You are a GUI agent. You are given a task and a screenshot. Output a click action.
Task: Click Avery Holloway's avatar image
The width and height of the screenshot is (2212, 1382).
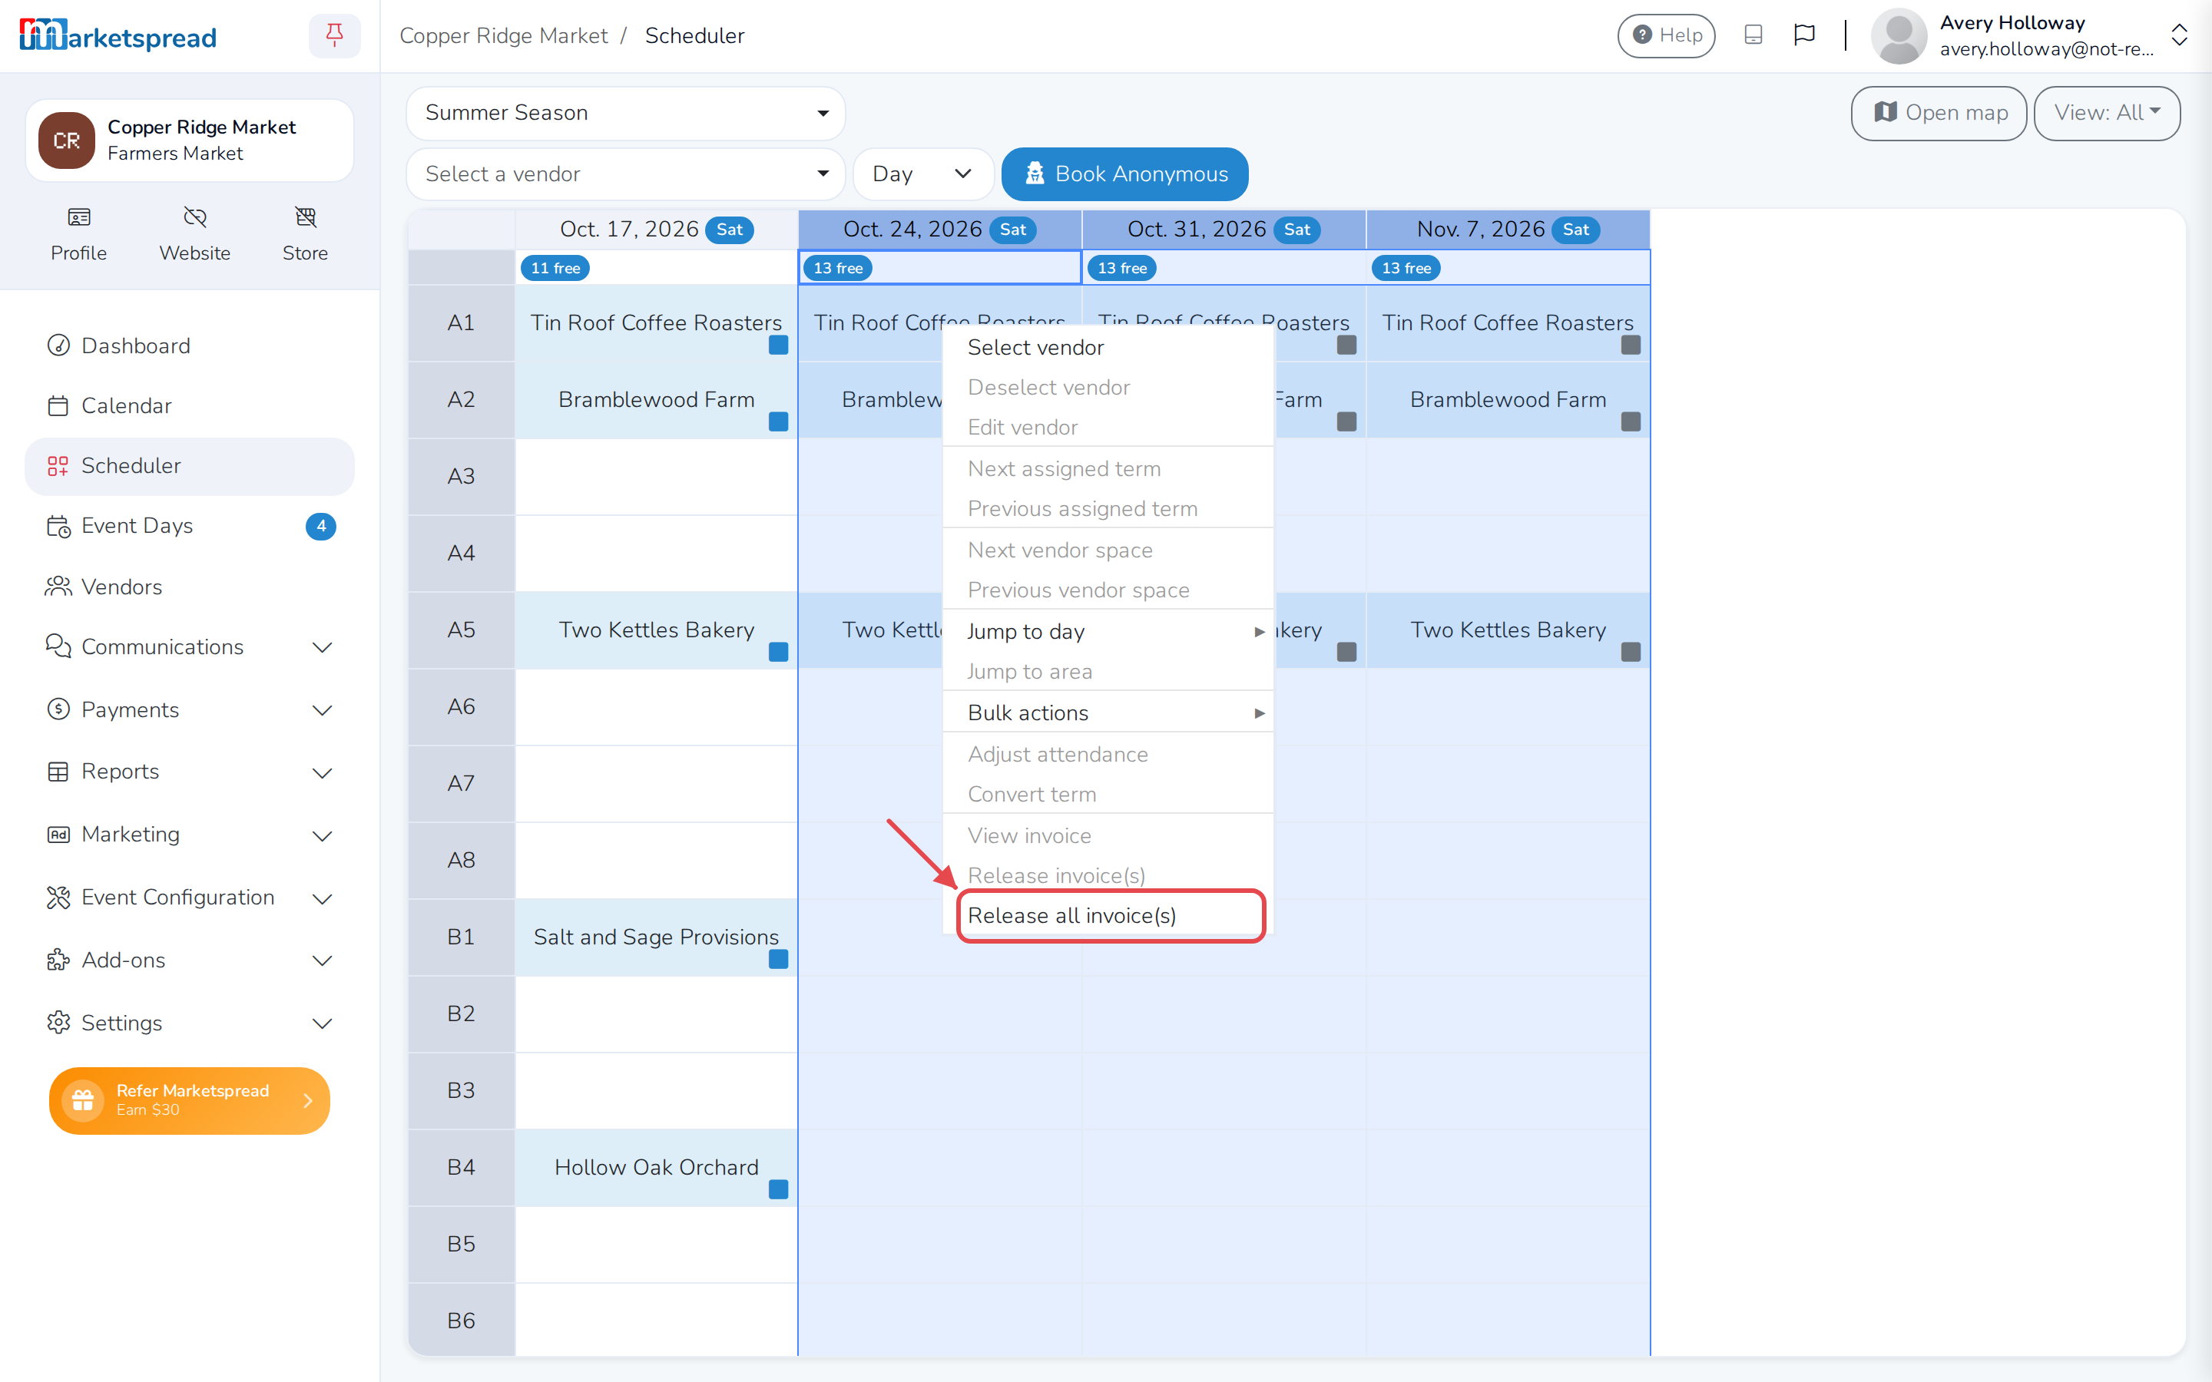pos(1899,35)
